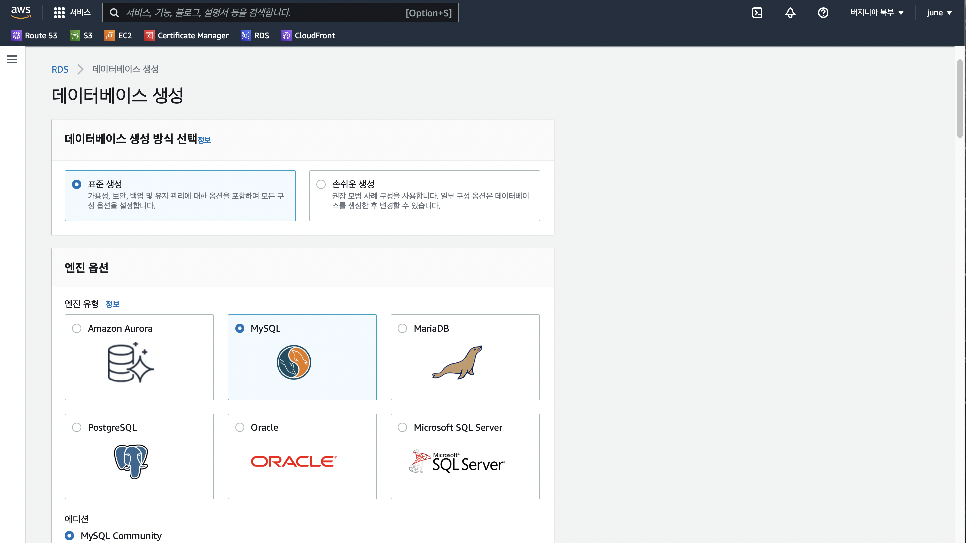
Task: Choose Amazon Aurora engine radio button
Action: (77, 329)
